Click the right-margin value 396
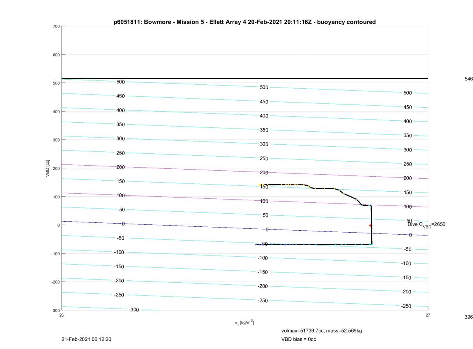473x349 pixels. tap(468, 317)
